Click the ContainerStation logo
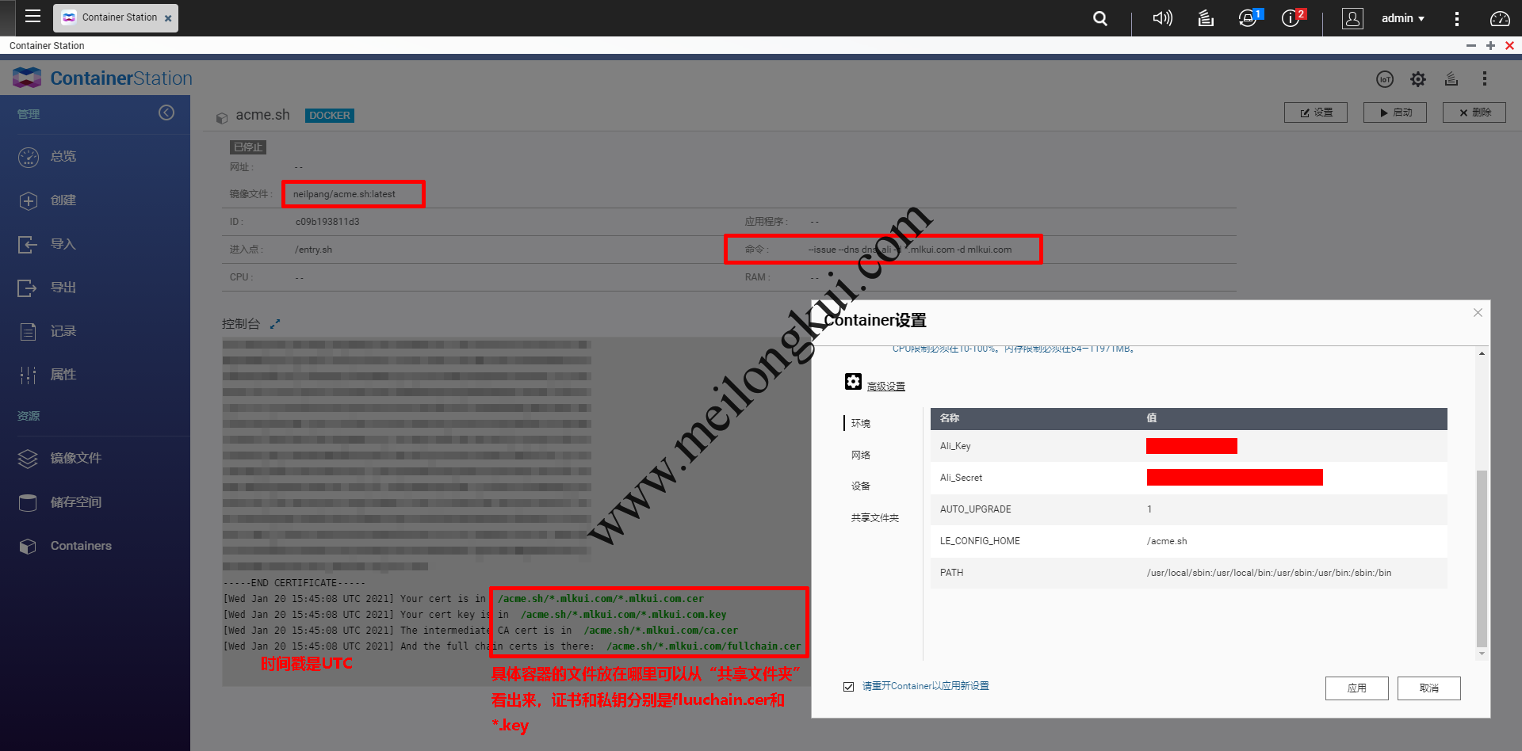This screenshot has width=1522, height=751. pyautogui.click(x=102, y=78)
